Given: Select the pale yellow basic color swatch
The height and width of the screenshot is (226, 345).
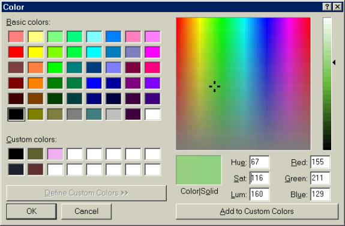Looking at the screenshot, I should pyautogui.click(x=35, y=37).
